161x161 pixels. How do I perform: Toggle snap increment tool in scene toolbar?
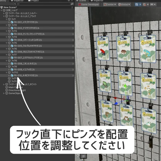[152, 5]
